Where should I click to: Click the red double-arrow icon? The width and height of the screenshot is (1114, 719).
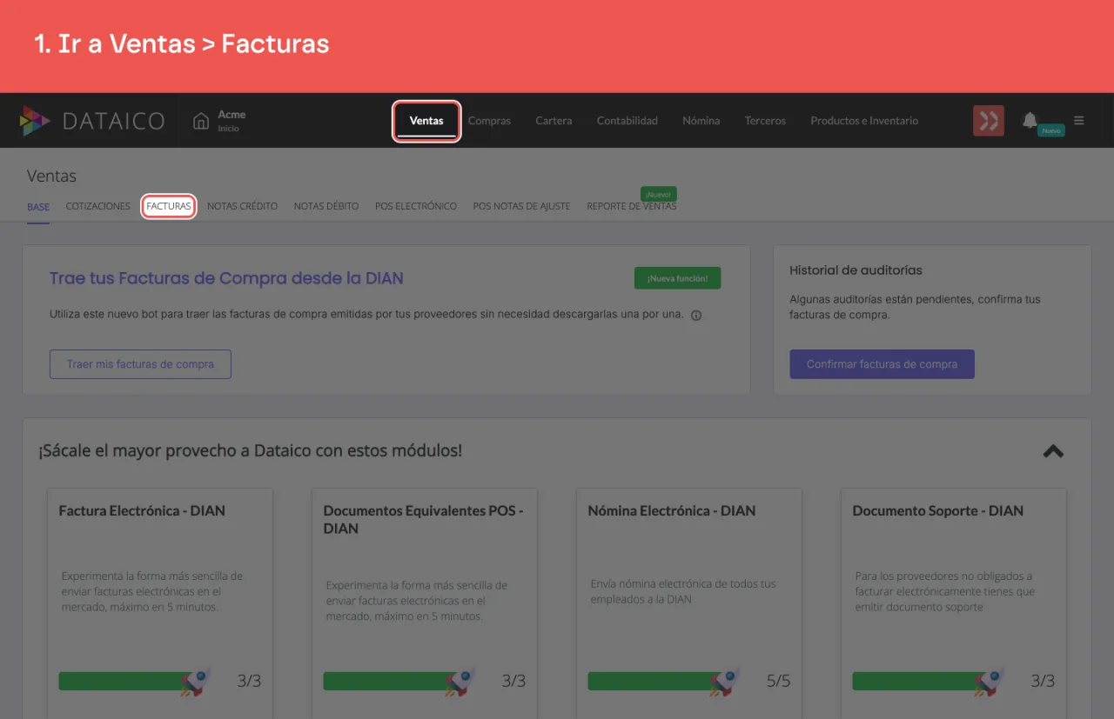click(989, 121)
